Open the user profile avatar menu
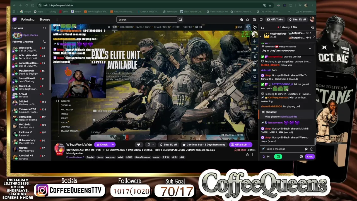 pos(312,19)
